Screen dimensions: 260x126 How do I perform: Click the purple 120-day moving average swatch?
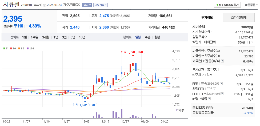point(27,49)
